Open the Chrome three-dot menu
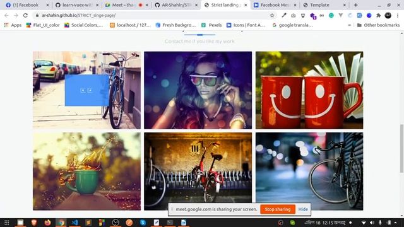This screenshot has height=227, width=404. (x=398, y=15)
